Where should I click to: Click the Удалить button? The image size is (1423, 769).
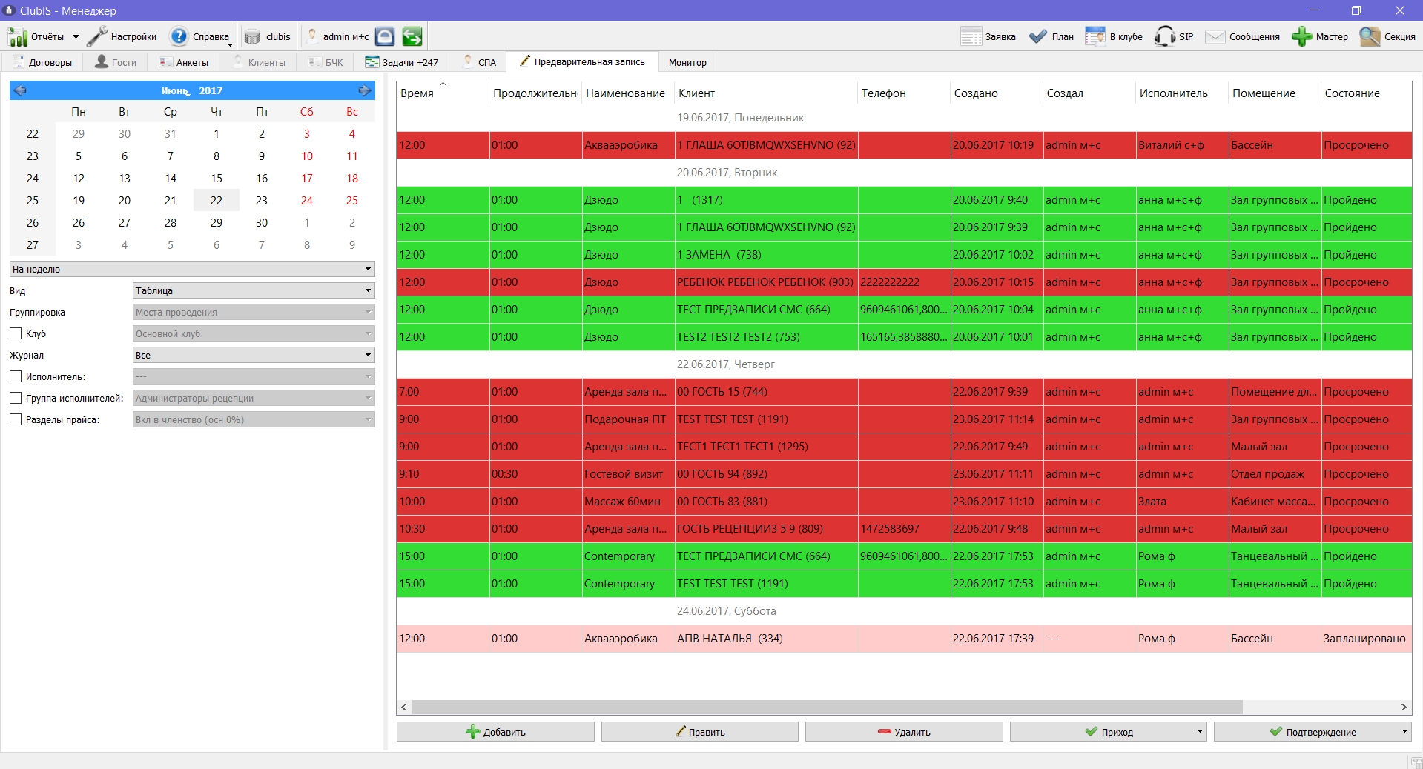[904, 732]
